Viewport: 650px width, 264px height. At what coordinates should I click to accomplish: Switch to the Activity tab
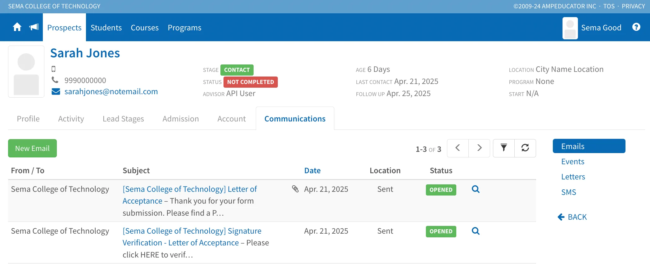click(x=71, y=119)
